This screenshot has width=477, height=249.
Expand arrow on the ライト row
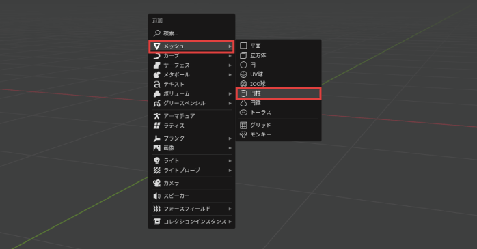coord(230,160)
